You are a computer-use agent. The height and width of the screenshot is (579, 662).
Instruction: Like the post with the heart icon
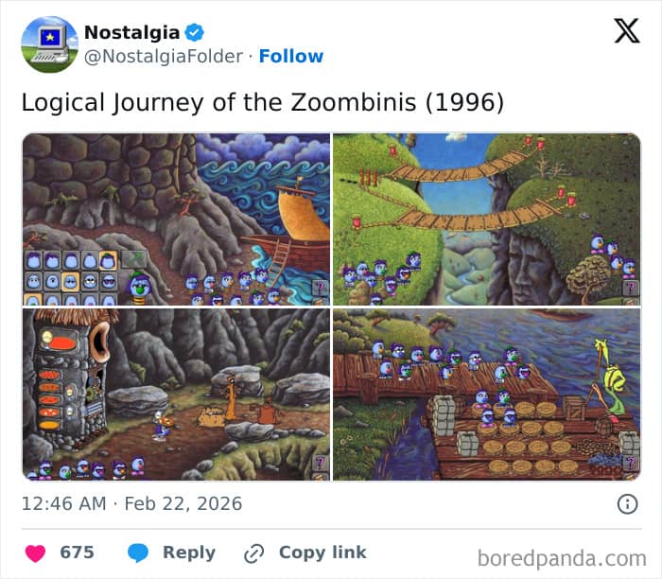pyautogui.click(x=34, y=553)
